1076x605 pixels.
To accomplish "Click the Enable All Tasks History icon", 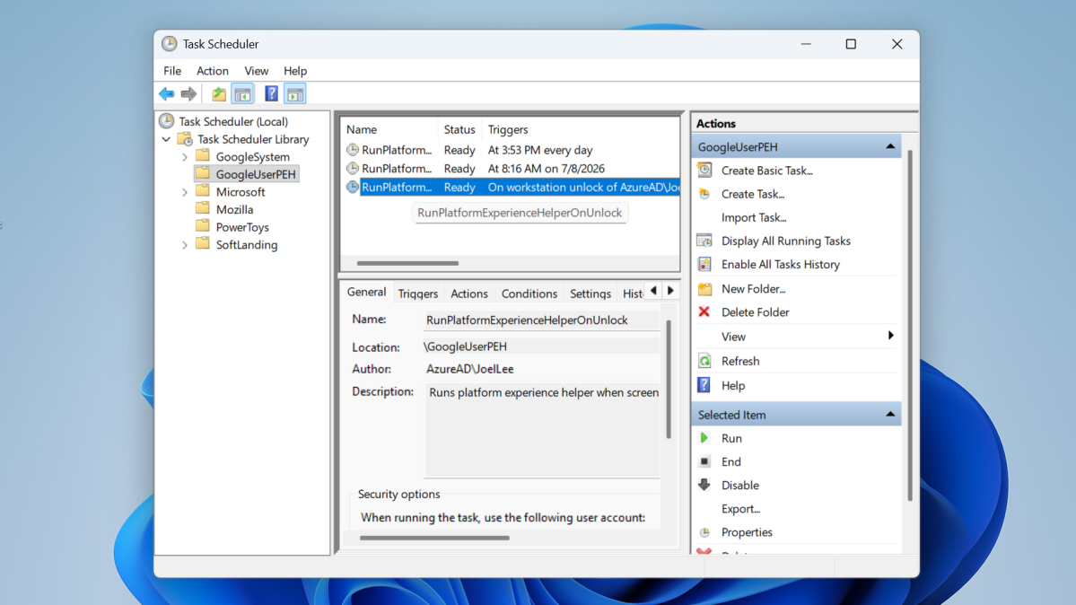I will pos(704,265).
